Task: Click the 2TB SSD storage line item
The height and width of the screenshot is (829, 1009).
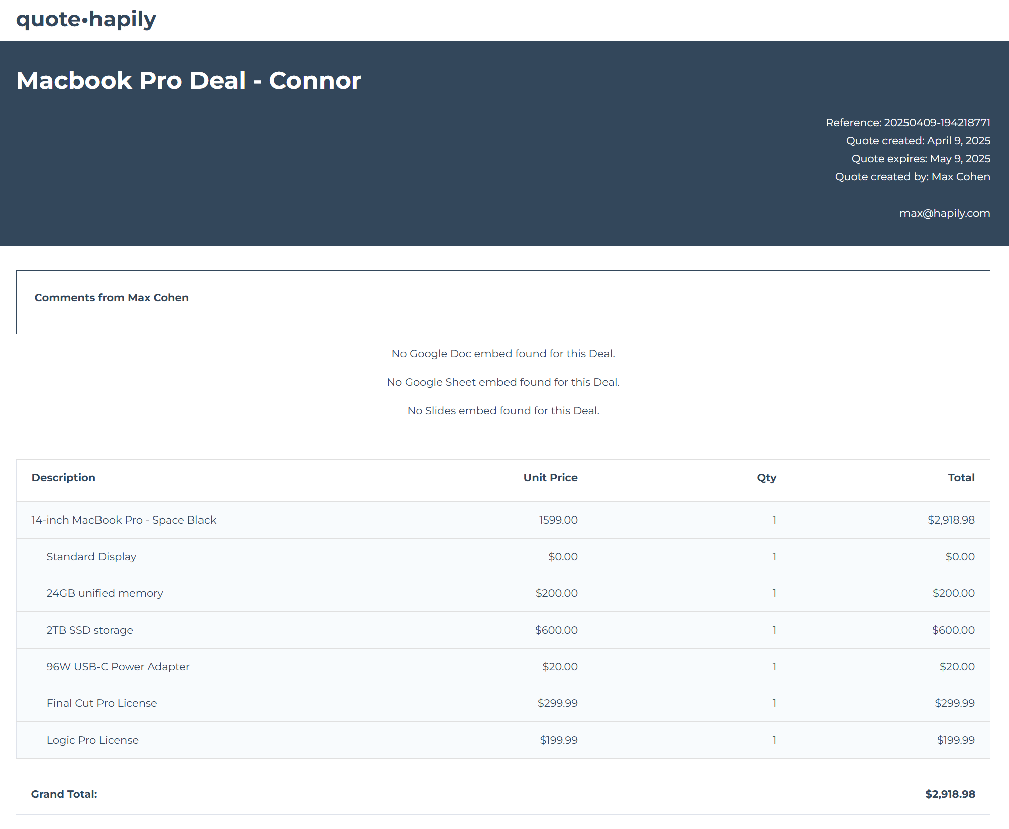Action: 89,630
